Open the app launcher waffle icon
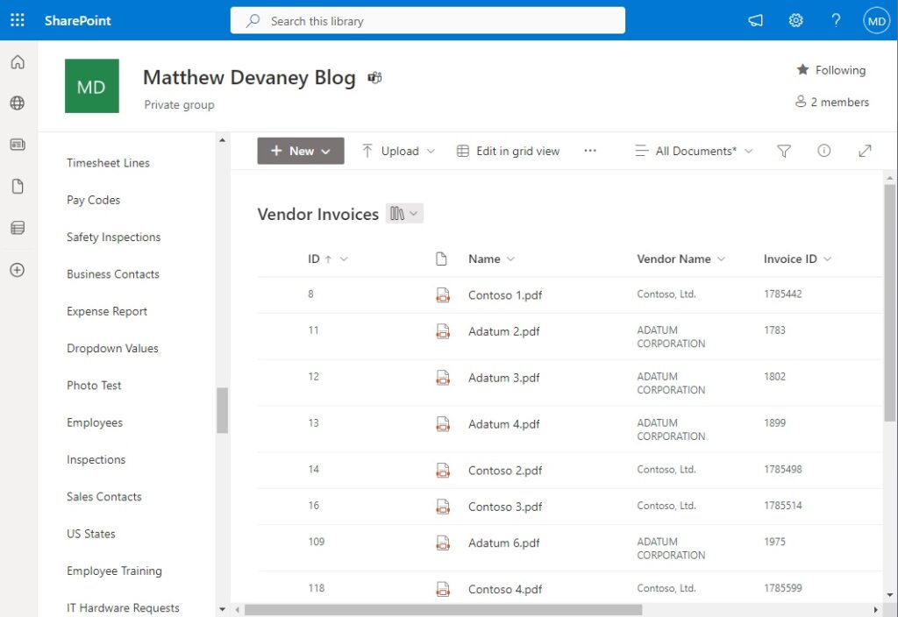 18,21
